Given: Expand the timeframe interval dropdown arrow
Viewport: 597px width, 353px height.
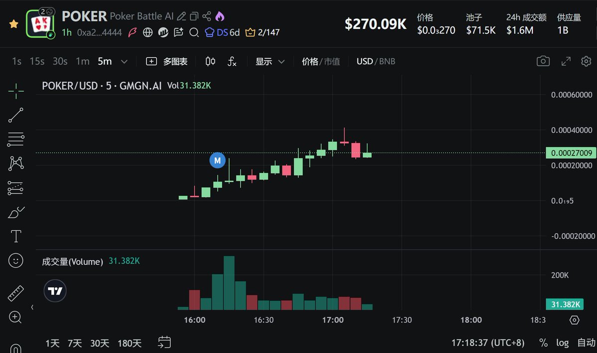Looking at the screenshot, I should click(124, 61).
